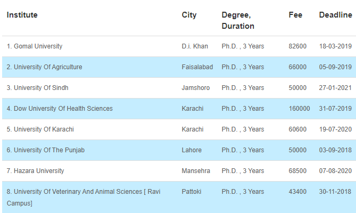Select the Faisalabad city cell

pos(197,67)
